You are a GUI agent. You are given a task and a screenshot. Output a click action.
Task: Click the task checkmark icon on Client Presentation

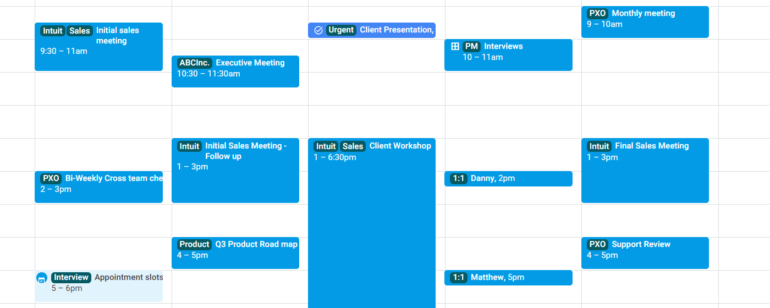click(x=318, y=30)
